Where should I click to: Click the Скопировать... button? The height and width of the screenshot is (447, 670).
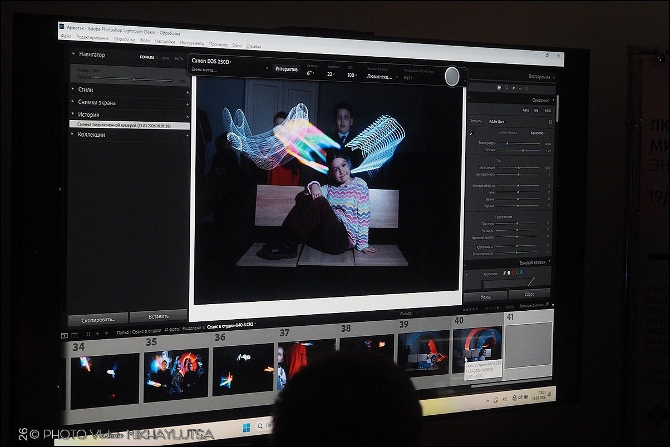pos(98,320)
